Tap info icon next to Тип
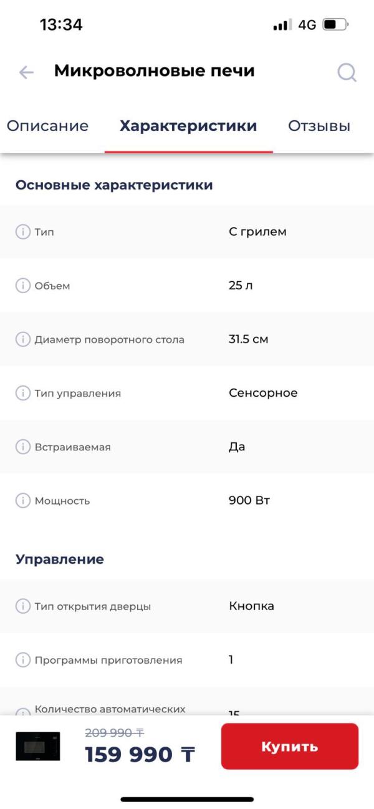Screen dimensions: 374x809 point(22,232)
